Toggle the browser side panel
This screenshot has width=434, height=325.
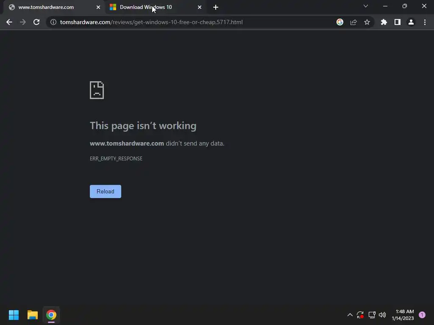(x=398, y=22)
